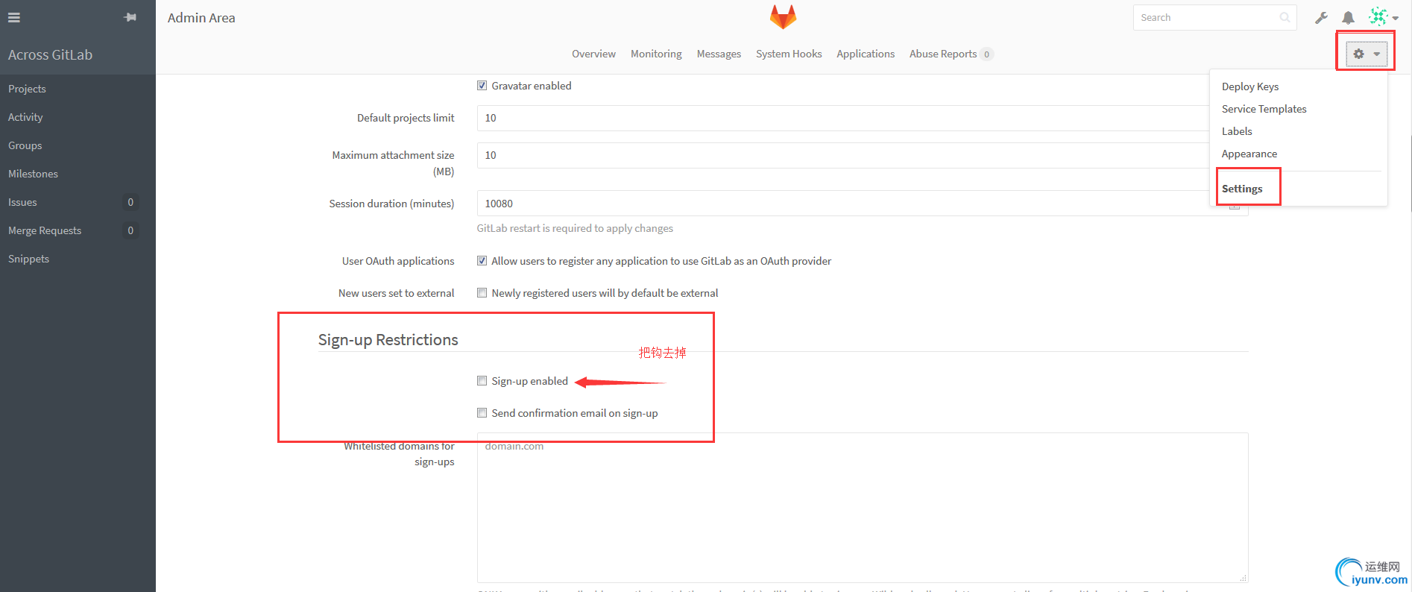Select Deploy Keys from dropdown
The height and width of the screenshot is (592, 1412).
[x=1250, y=86]
